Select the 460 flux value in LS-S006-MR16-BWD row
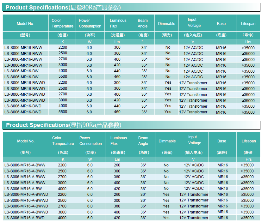Viewport: 262px width, 222px height. [117, 112]
